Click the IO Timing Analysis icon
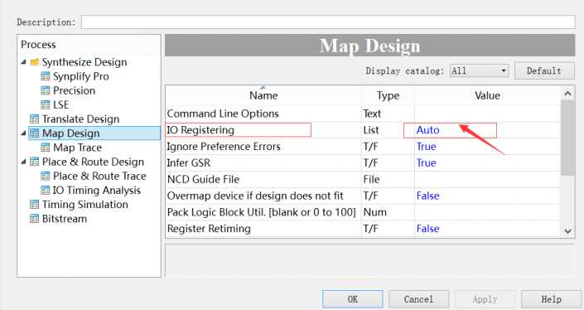Viewport: 584px width, 310px height. tap(45, 190)
